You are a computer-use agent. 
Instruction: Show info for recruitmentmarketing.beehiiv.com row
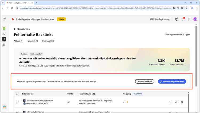click(170, 102)
